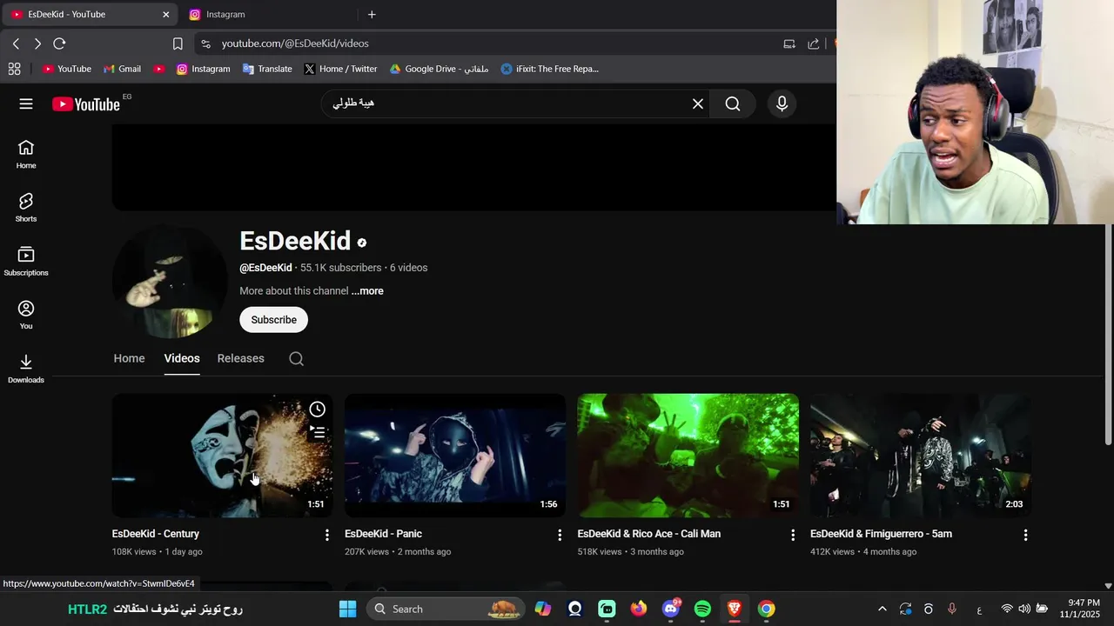Click the EsDeeKid channel avatar
Screen dimensions: 1114x626
[x=170, y=283]
